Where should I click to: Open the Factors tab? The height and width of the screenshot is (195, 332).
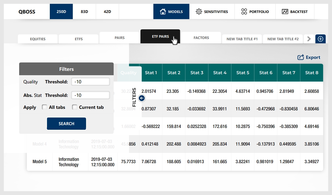pos(201,38)
